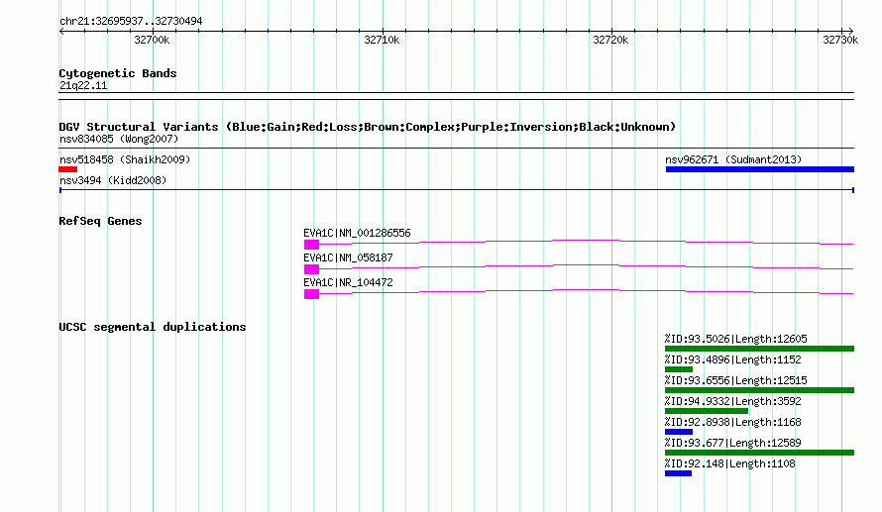Open the nsv962671 (Sudmant2013) label
This screenshot has width=882, height=512.
pyautogui.click(x=733, y=159)
